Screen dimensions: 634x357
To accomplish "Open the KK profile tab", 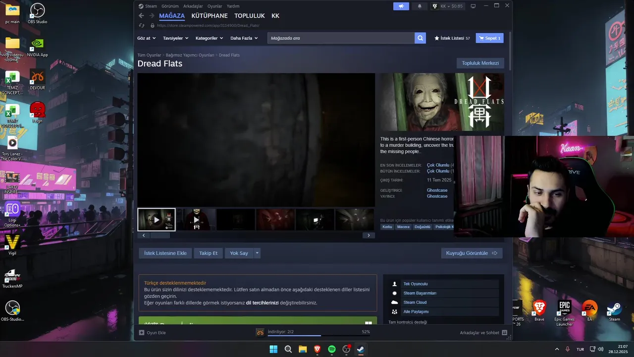I will point(275,16).
